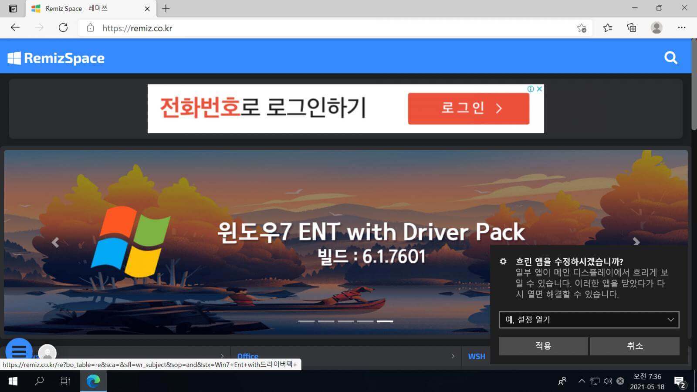697x392 pixels.
Task: Expand the '예, 설정 열기' dropdown
Action: (589, 320)
